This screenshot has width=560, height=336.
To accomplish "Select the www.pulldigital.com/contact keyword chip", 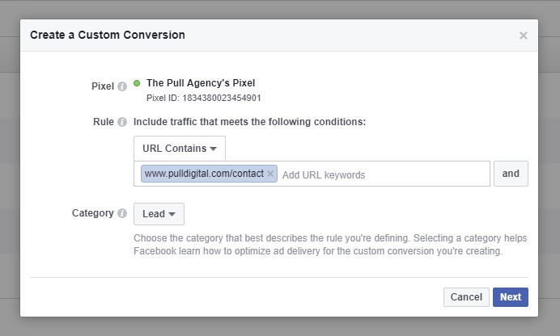I will 203,174.
